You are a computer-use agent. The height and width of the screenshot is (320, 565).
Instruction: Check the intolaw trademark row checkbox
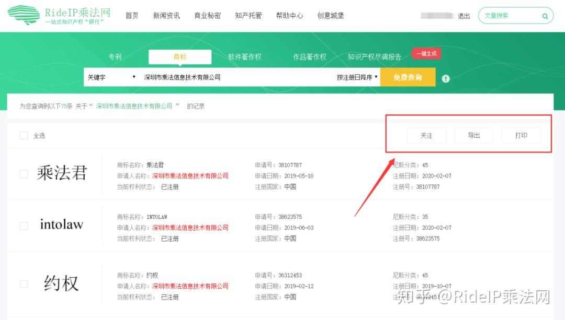click(24, 225)
